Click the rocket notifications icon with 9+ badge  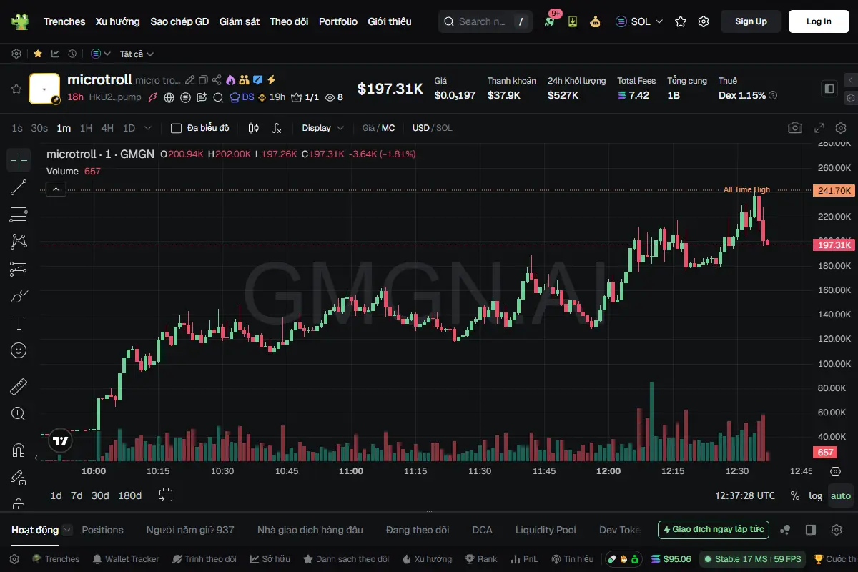[x=550, y=21]
